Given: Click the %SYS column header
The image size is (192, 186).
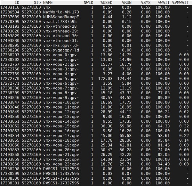Looking at the screenshot, I should click(146, 3).
